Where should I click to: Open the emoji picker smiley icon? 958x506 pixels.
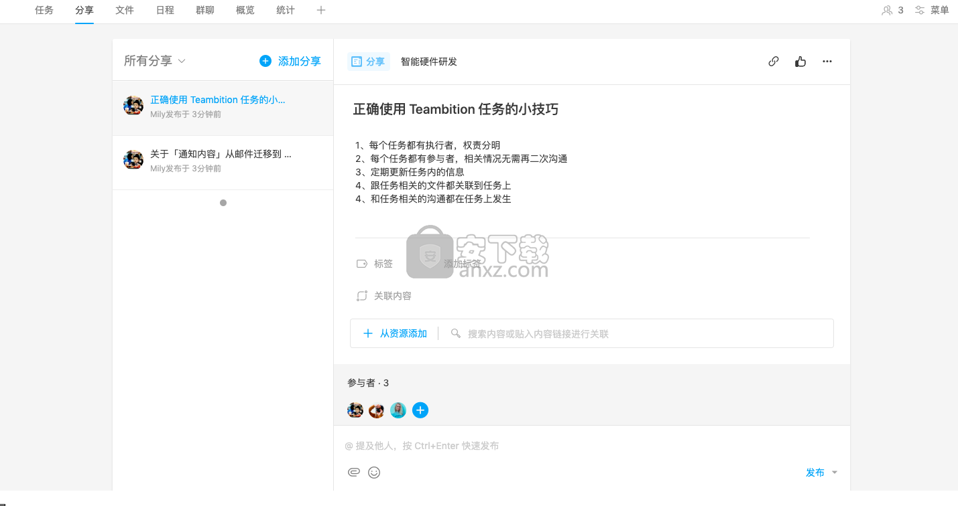point(374,473)
